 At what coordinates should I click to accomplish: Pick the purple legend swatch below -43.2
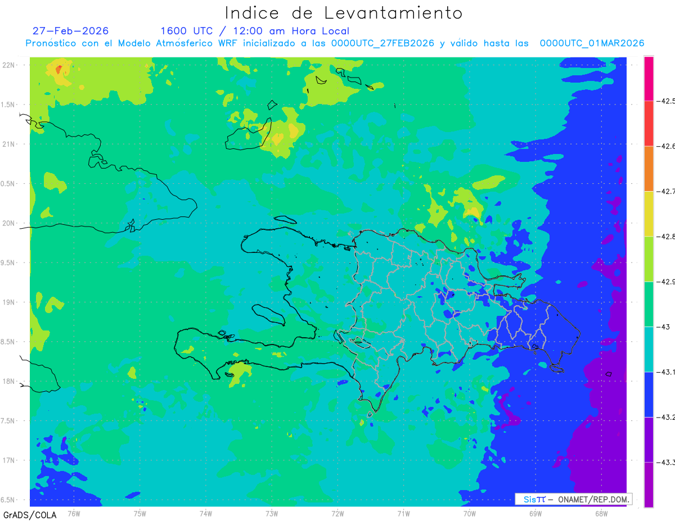[x=649, y=440]
